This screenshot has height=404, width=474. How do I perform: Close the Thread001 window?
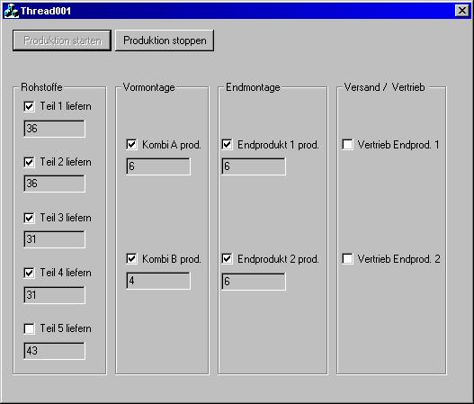point(462,11)
